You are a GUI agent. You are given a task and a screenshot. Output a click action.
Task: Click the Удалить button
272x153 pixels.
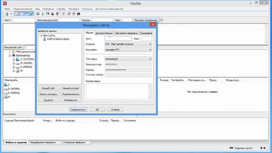(x=48, y=100)
